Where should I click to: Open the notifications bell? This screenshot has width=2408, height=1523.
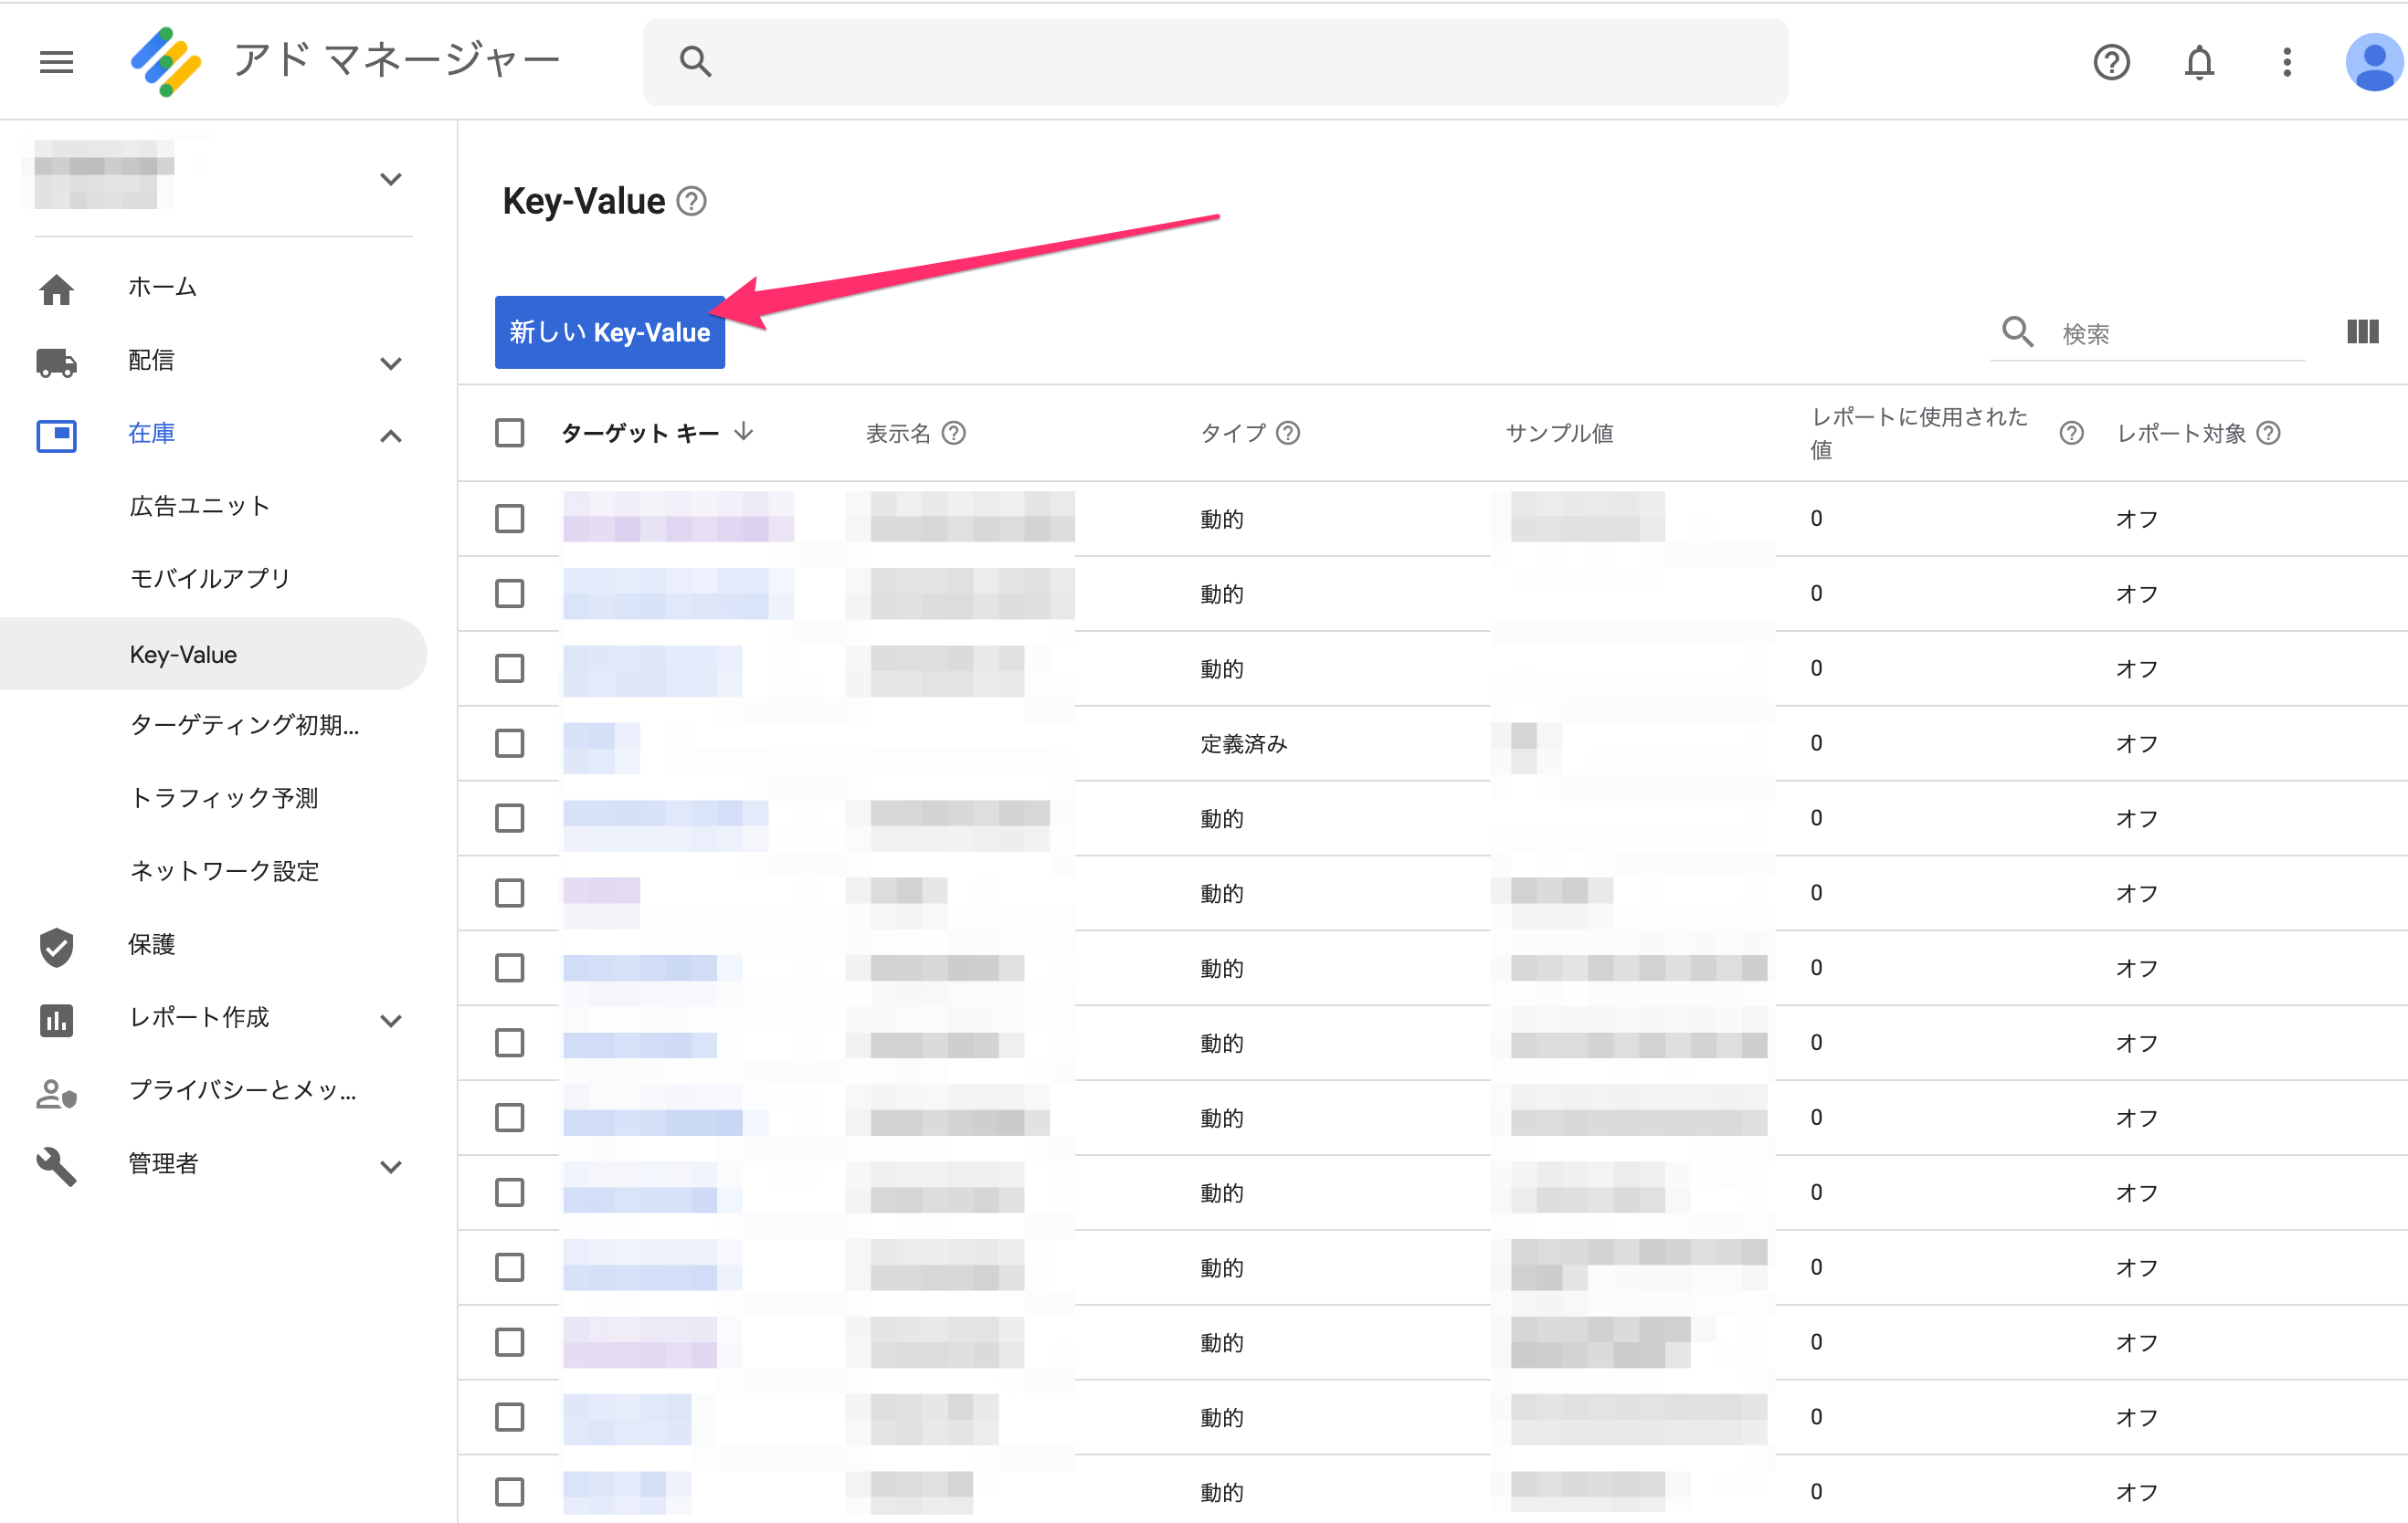click(x=2199, y=61)
